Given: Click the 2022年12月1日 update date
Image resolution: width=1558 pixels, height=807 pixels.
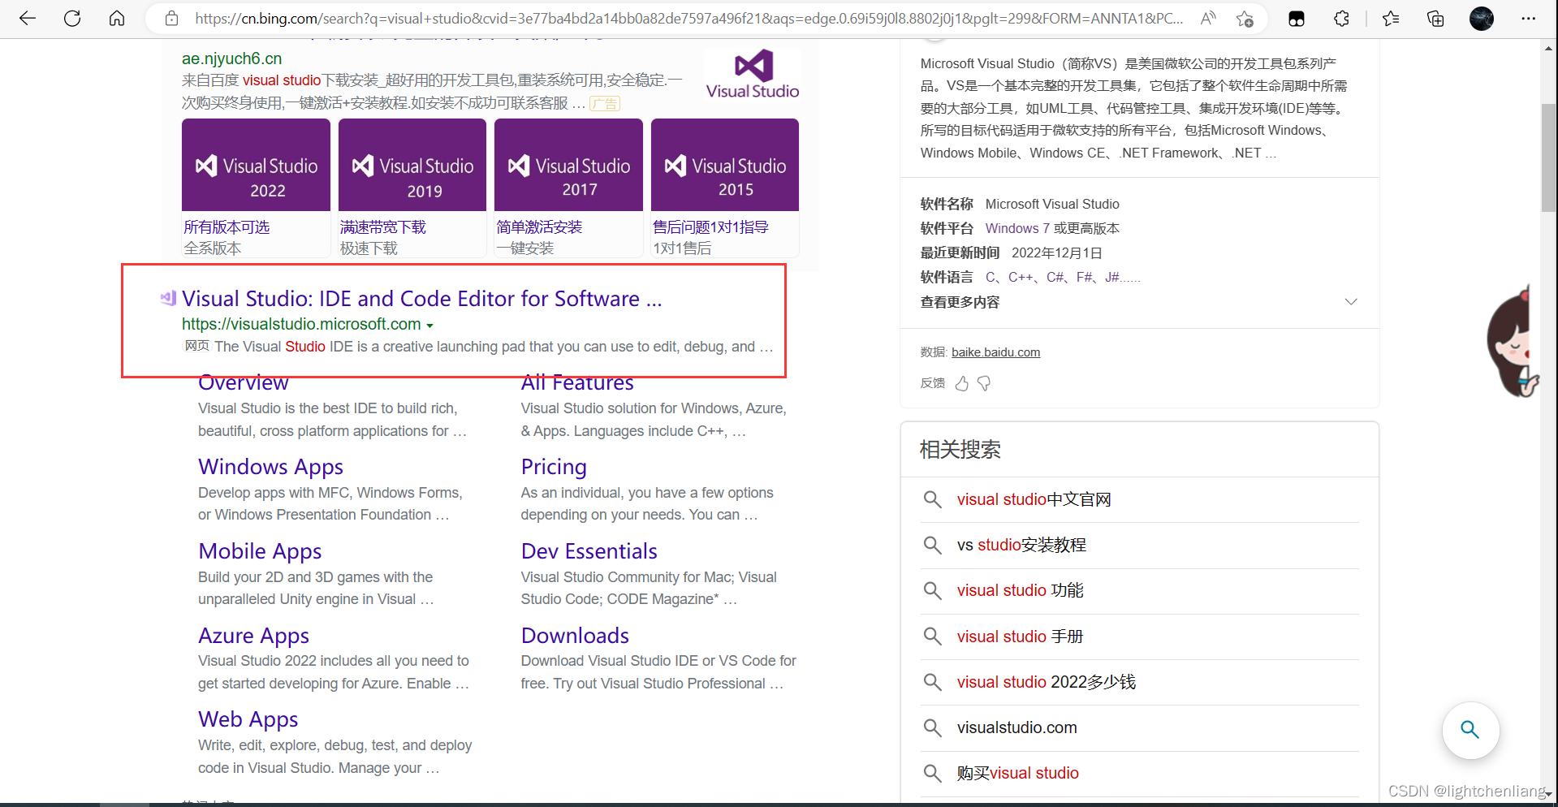Looking at the screenshot, I should (1056, 252).
